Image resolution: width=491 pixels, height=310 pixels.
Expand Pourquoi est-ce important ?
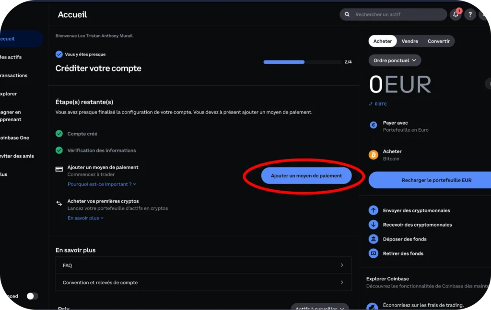tap(102, 184)
